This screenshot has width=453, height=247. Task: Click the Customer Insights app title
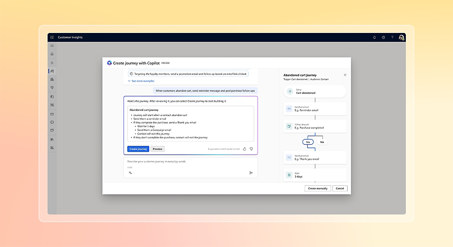pos(70,37)
